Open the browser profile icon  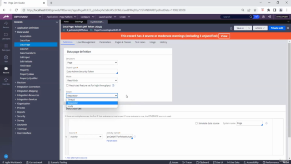pyautogui.click(x=281, y=10)
